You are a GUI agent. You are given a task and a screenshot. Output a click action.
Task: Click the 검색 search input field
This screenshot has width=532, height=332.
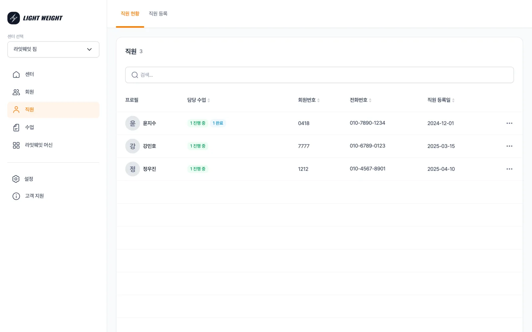[x=320, y=75]
